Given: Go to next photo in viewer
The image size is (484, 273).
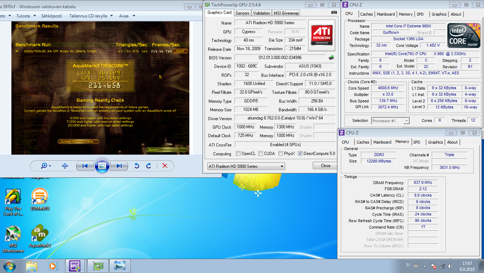Looking at the screenshot, I should pyautogui.click(x=119, y=166).
